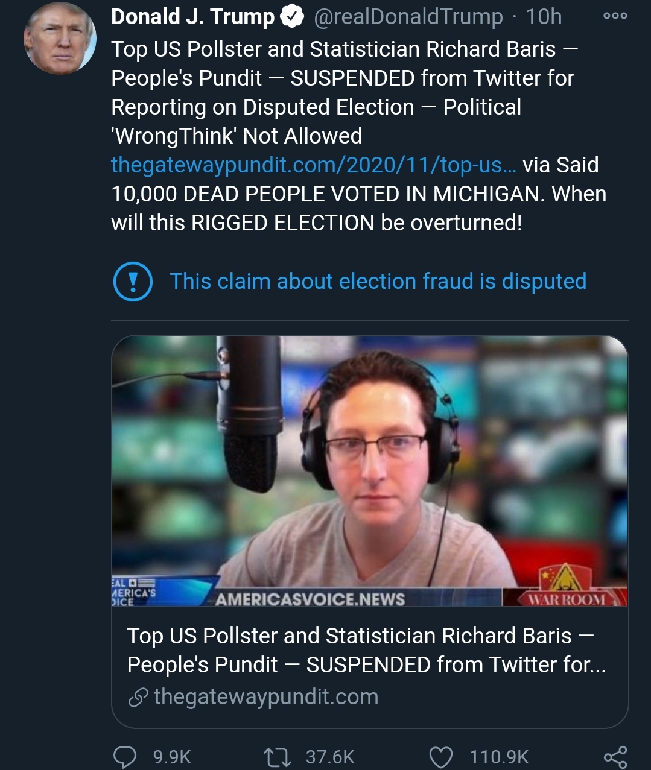Click the 10h timestamp
The image size is (651, 770).
pos(544,17)
